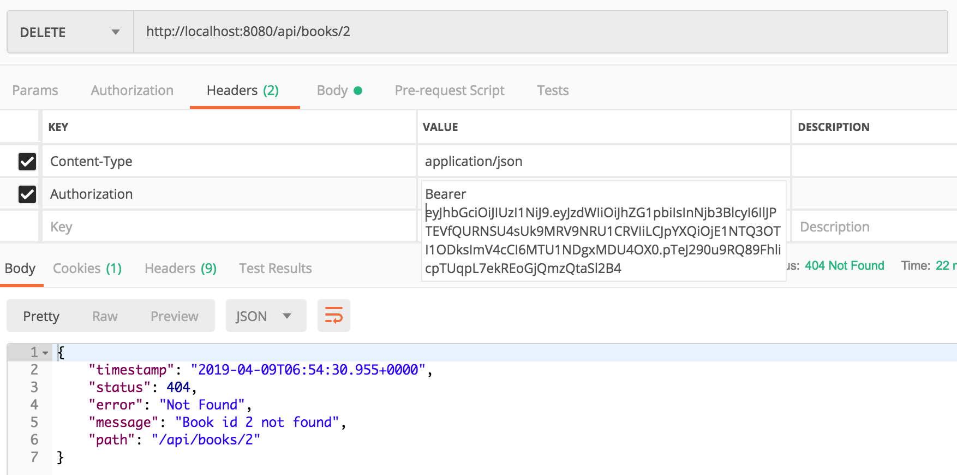Viewport: 957px width, 475px height.
Task: Click the "Book id 2 not found" message
Action: pyautogui.click(x=257, y=422)
